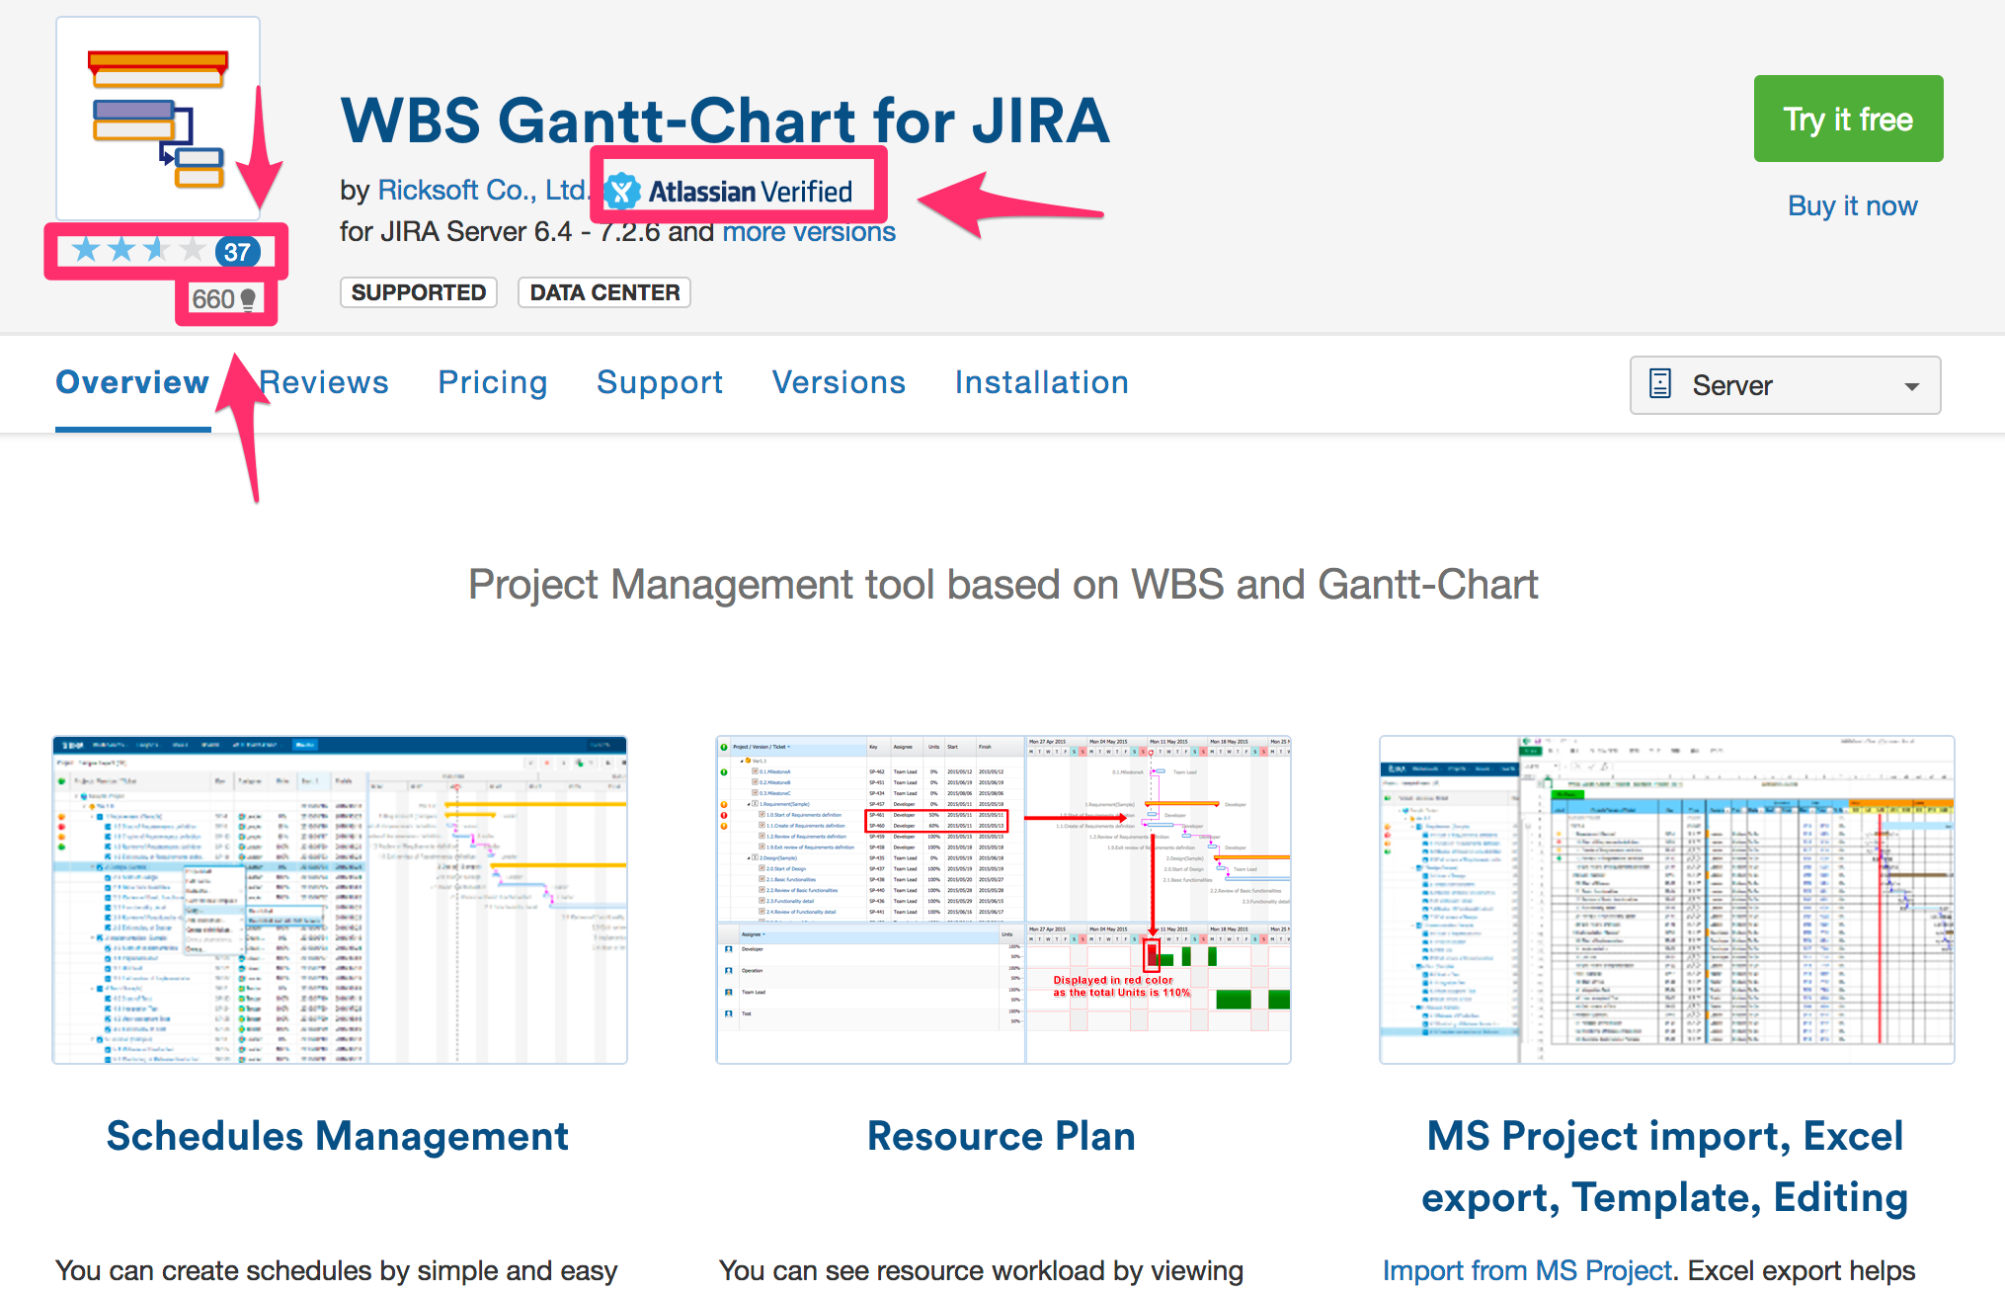Viewport: 2005px width, 1292px height.
Task: Click the WBS Gantt-Chart app logo icon
Action: point(158,119)
